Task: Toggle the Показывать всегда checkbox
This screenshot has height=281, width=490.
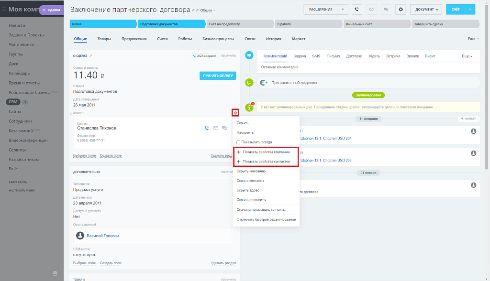Action: point(238,142)
